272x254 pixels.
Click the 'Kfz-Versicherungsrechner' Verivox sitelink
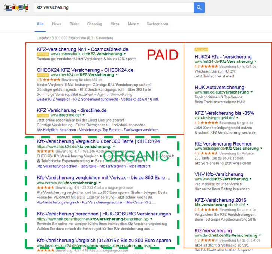102,202
